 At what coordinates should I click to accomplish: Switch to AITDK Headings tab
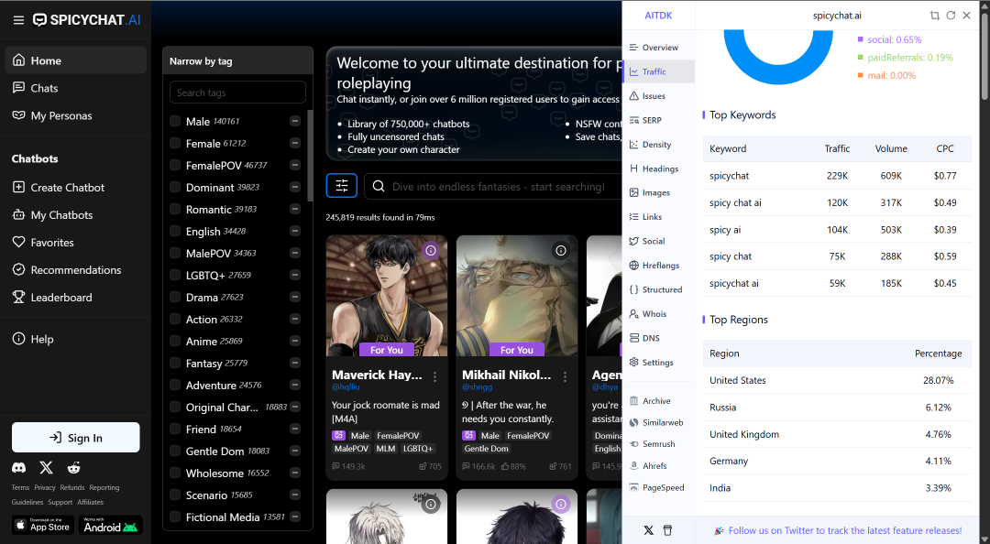coord(658,169)
